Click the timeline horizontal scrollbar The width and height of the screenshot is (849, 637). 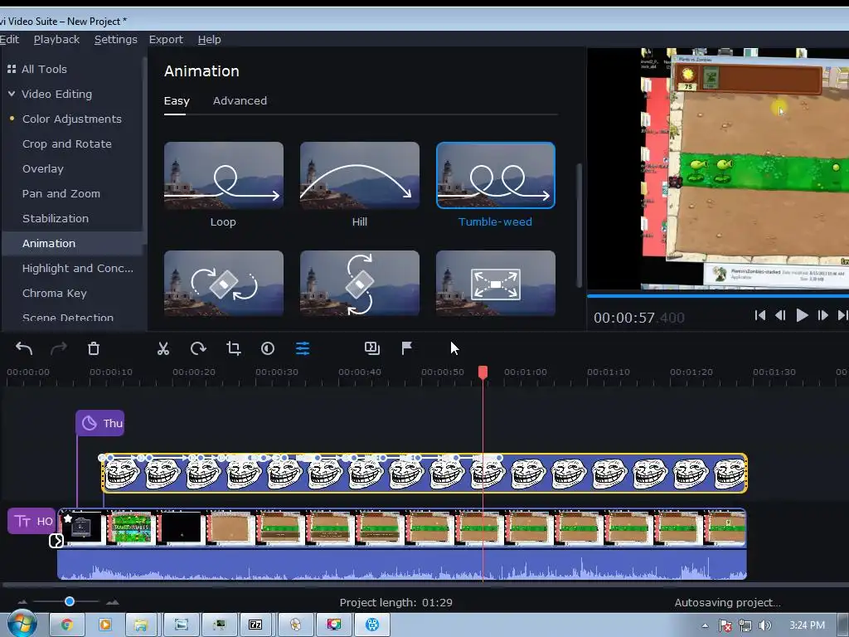(x=424, y=585)
